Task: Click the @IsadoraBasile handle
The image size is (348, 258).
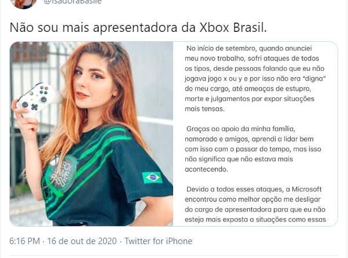Action: coord(73,2)
